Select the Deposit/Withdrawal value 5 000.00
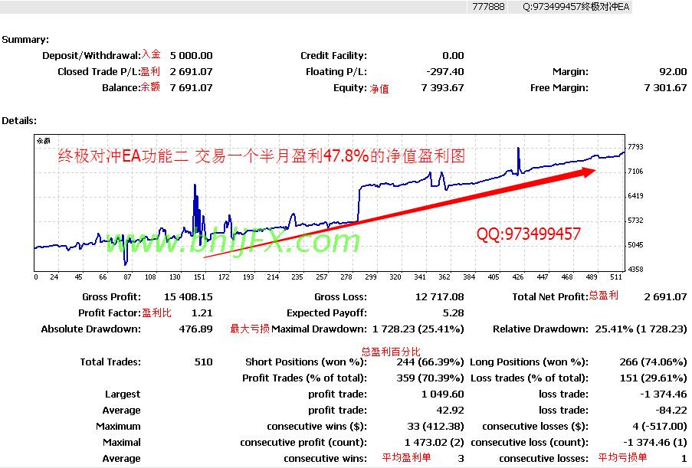Image resolution: width=692 pixels, height=468 pixels. point(191,56)
